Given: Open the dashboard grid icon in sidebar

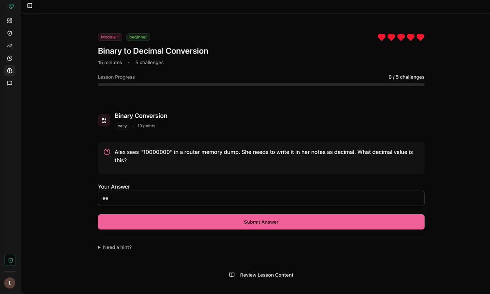Looking at the screenshot, I should click(9, 20).
